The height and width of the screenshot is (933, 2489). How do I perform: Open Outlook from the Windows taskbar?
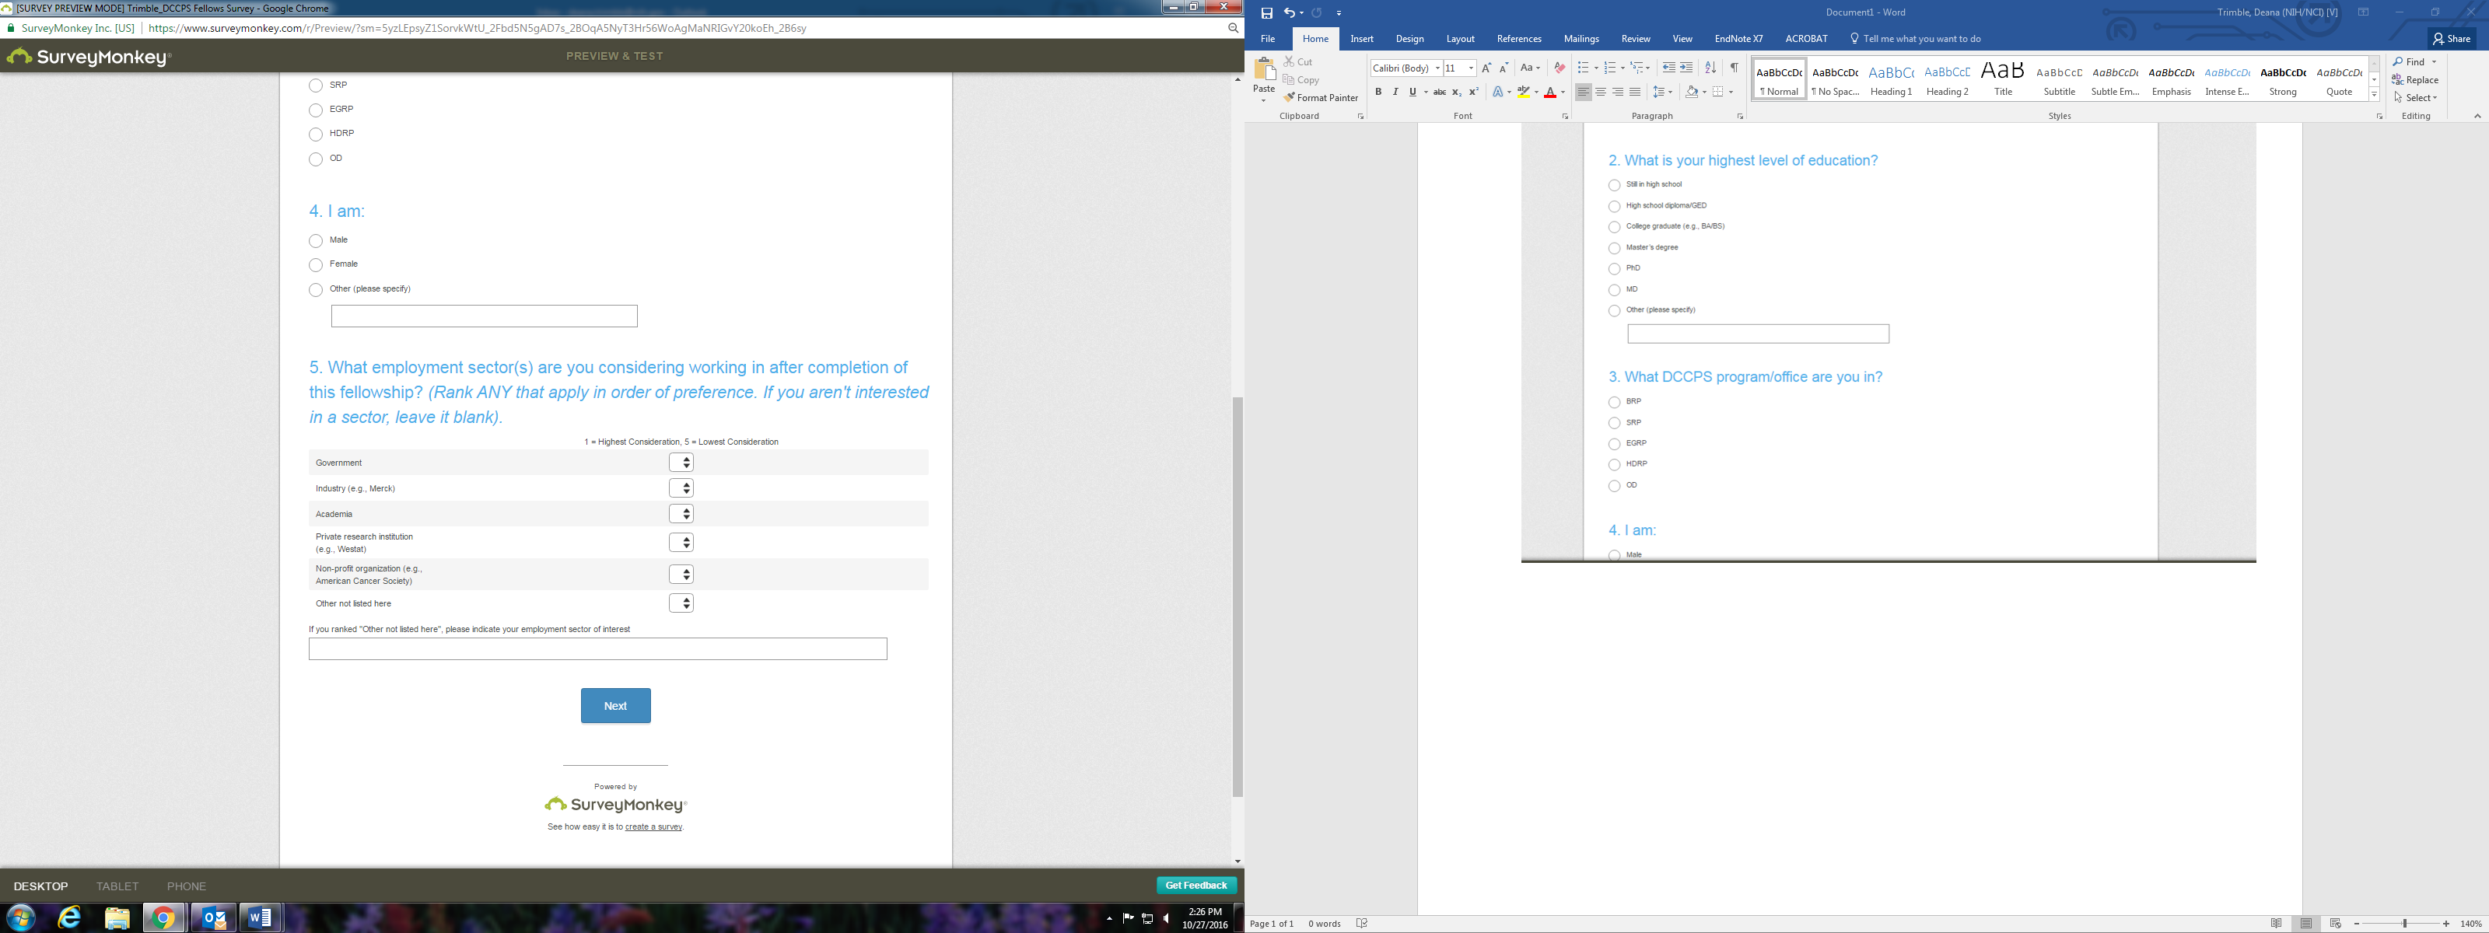click(x=212, y=917)
